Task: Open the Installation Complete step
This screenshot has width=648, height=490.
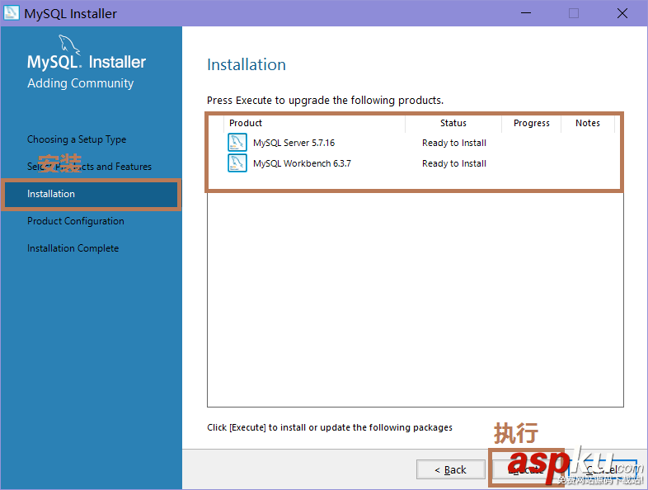Action: [73, 248]
